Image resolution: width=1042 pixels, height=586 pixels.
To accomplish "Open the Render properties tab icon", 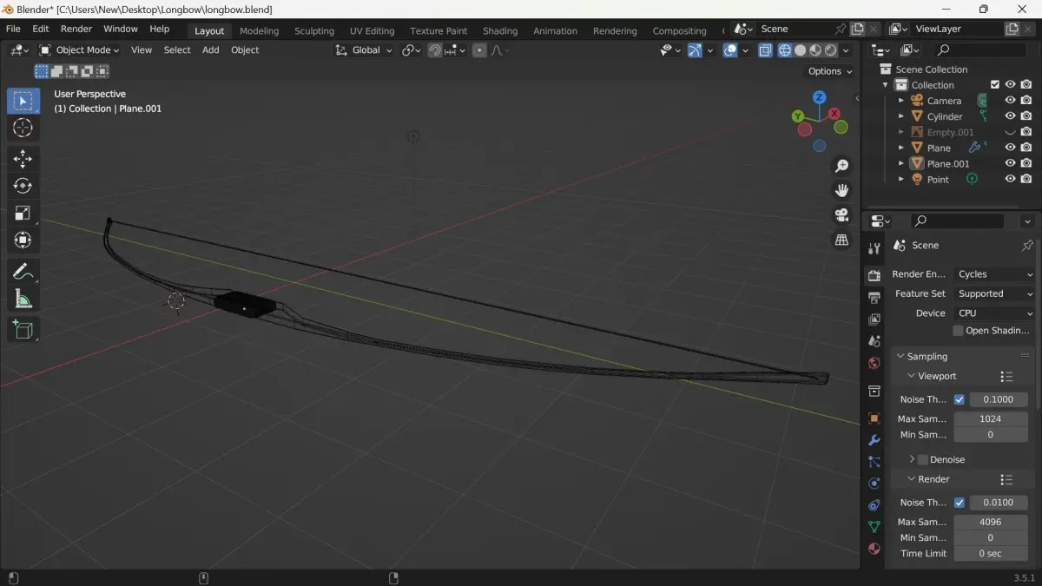I will click(874, 275).
